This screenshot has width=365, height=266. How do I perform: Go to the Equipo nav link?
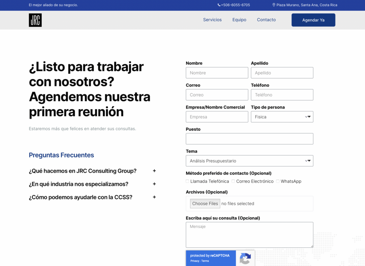point(239,20)
